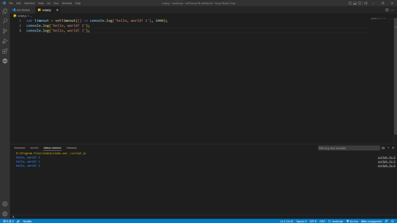
Task: Click the debug launch status bar icon
Action: (x=18, y=221)
